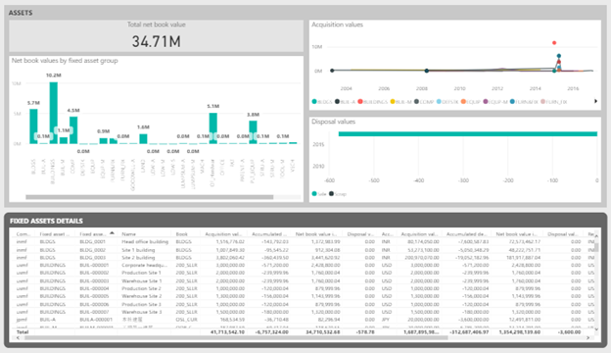Select the BUIL-A legend entry
This screenshot has width=611, height=353.
346,102
